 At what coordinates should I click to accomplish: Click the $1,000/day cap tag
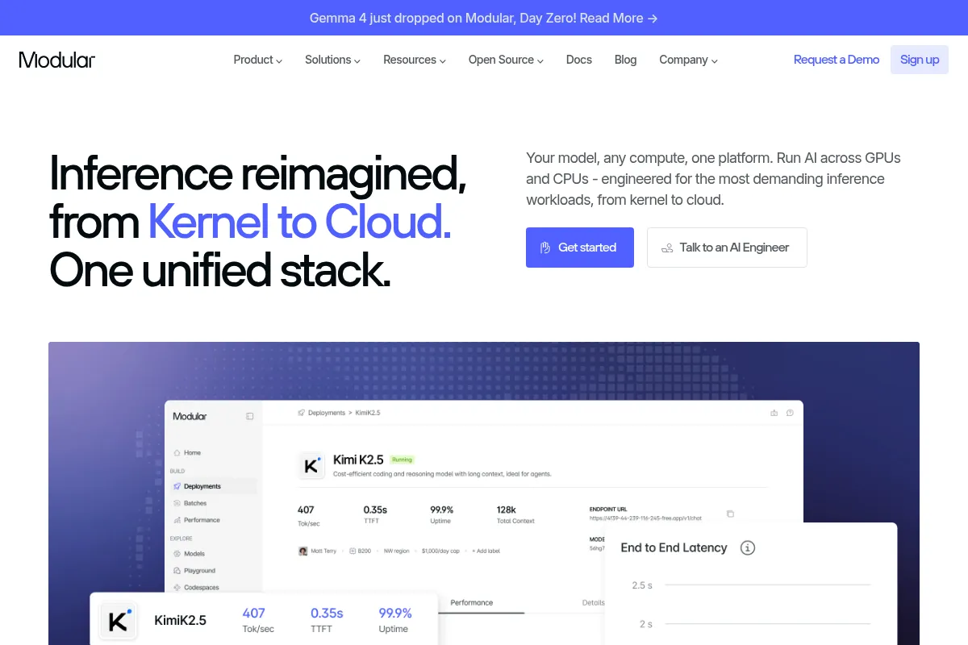pyautogui.click(x=440, y=551)
